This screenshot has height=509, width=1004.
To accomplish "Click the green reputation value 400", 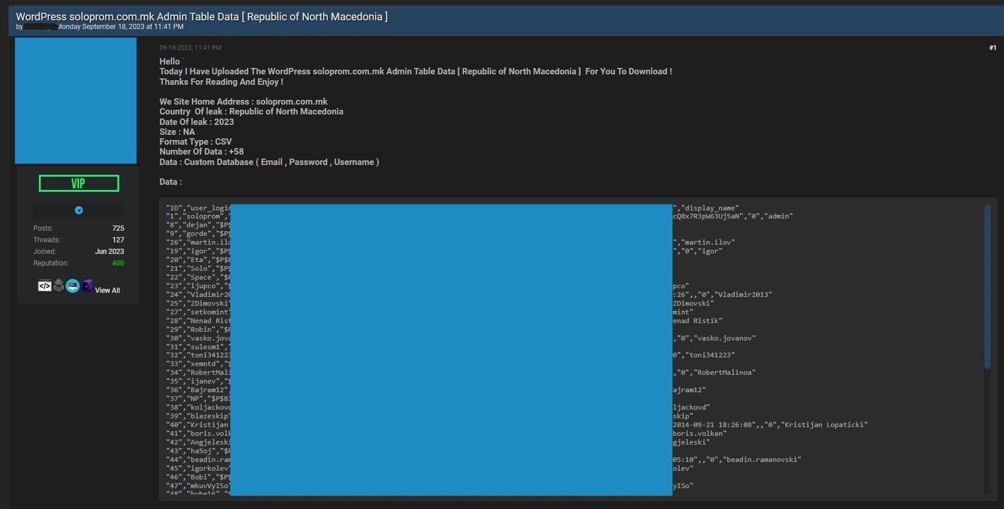I will pyautogui.click(x=118, y=263).
